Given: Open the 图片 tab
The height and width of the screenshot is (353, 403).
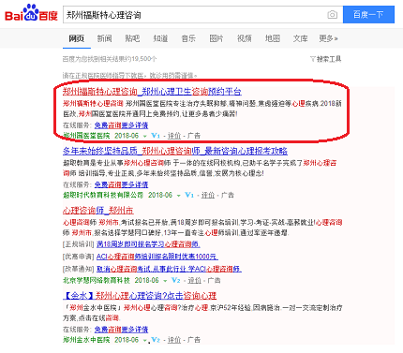Looking at the screenshot, I should pyautogui.click(x=216, y=38).
